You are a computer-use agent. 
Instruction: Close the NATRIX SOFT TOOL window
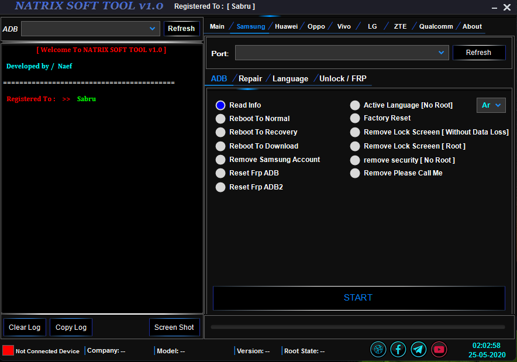507,7
